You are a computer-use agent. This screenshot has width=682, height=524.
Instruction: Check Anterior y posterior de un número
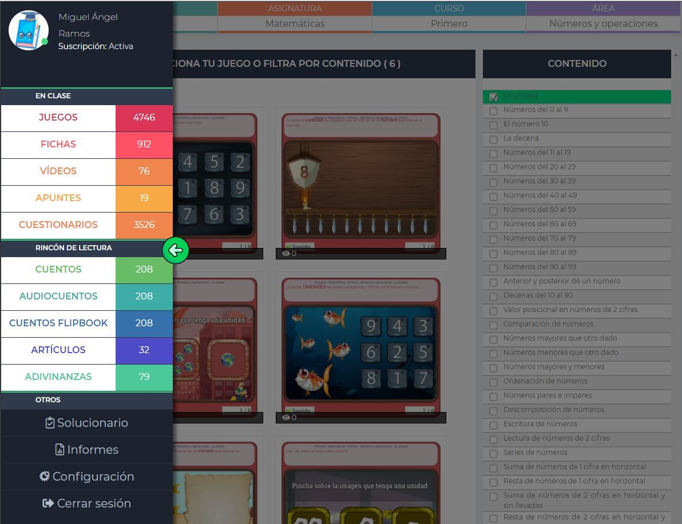tap(493, 282)
